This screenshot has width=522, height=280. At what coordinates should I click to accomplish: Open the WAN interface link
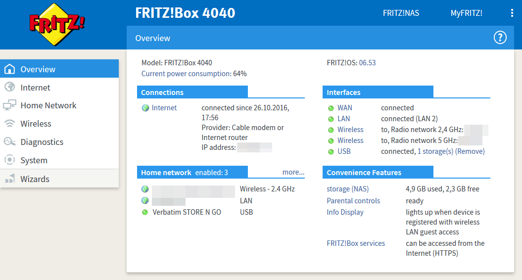pos(344,107)
